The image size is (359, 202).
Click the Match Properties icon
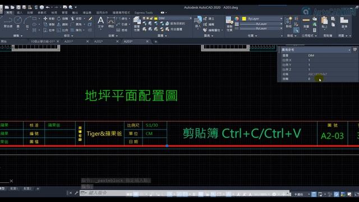pyautogui.click(x=229, y=24)
